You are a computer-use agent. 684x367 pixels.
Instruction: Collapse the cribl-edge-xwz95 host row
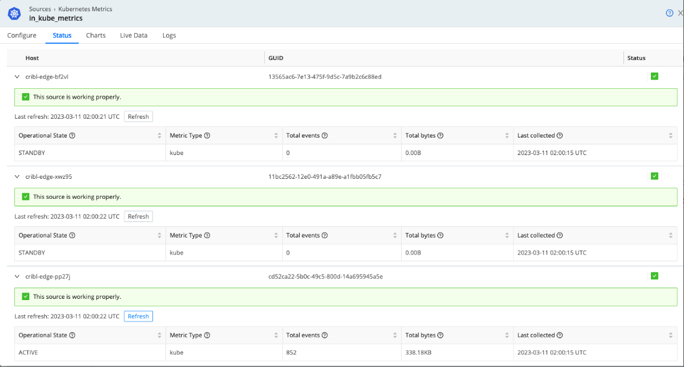coord(17,176)
